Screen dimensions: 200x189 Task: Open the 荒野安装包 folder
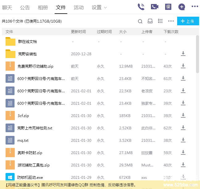pos(27,54)
